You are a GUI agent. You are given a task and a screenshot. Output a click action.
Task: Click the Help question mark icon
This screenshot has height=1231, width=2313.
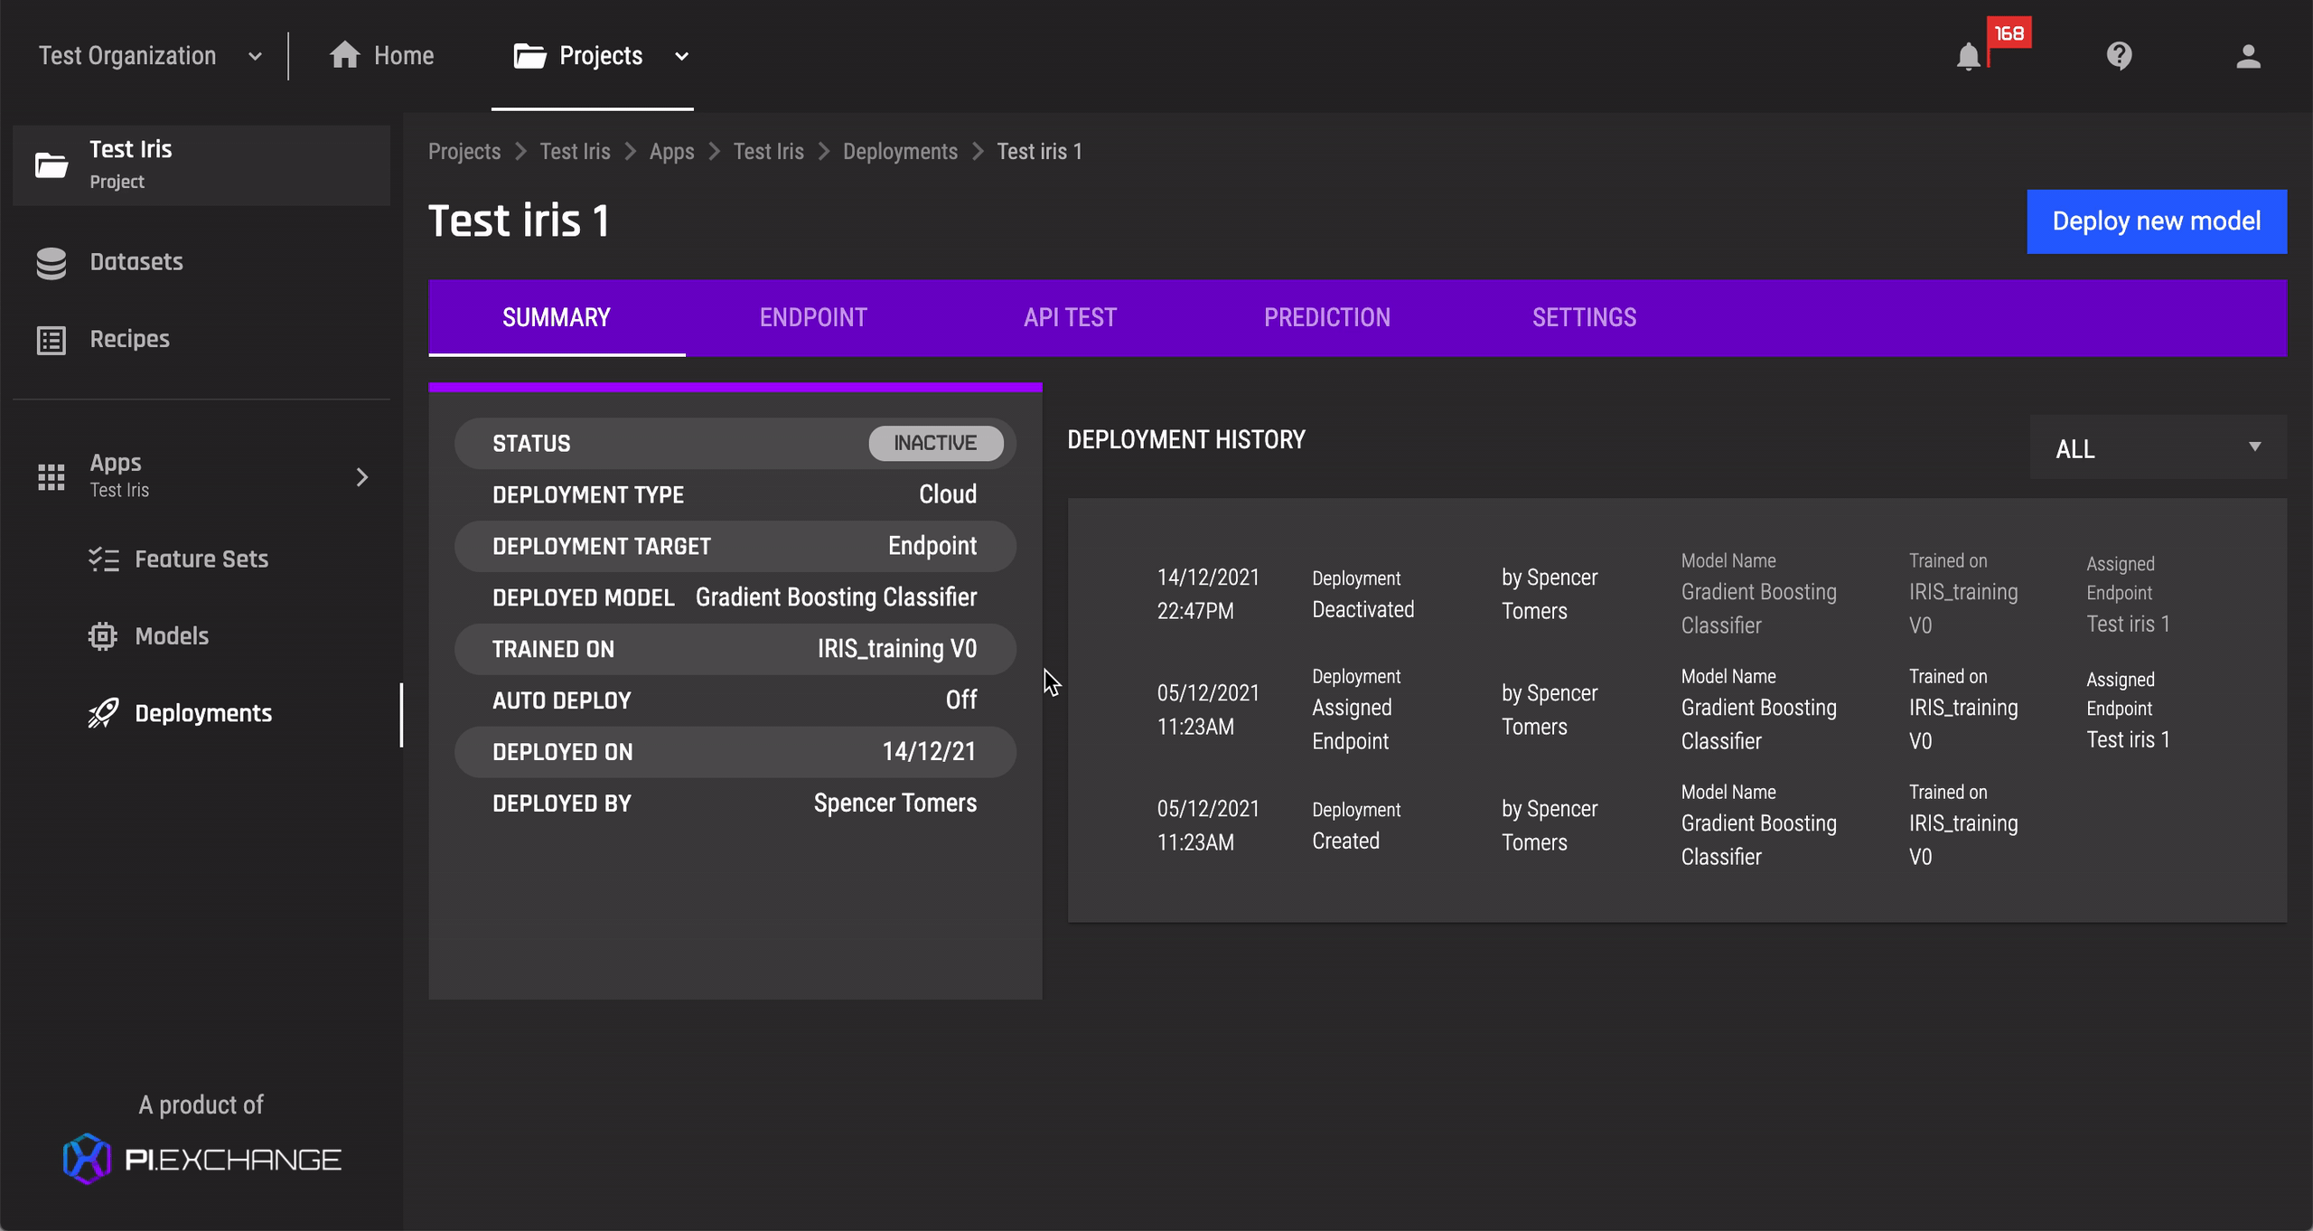(2119, 55)
